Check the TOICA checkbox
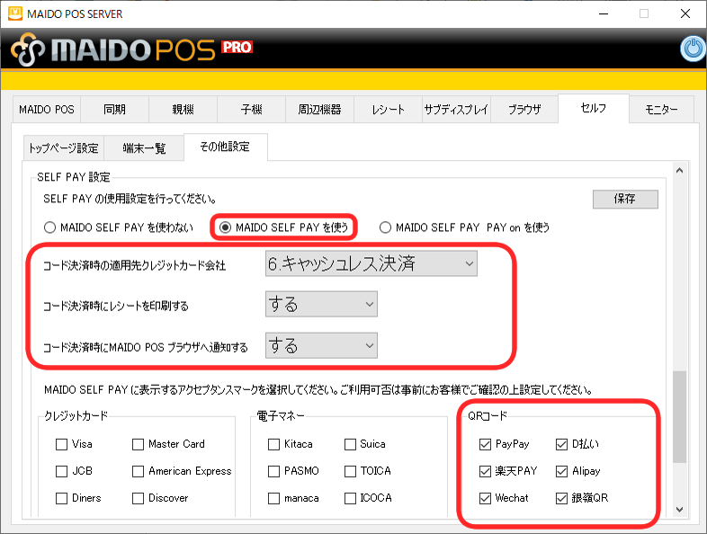Image resolution: width=707 pixels, height=534 pixels. (350, 471)
